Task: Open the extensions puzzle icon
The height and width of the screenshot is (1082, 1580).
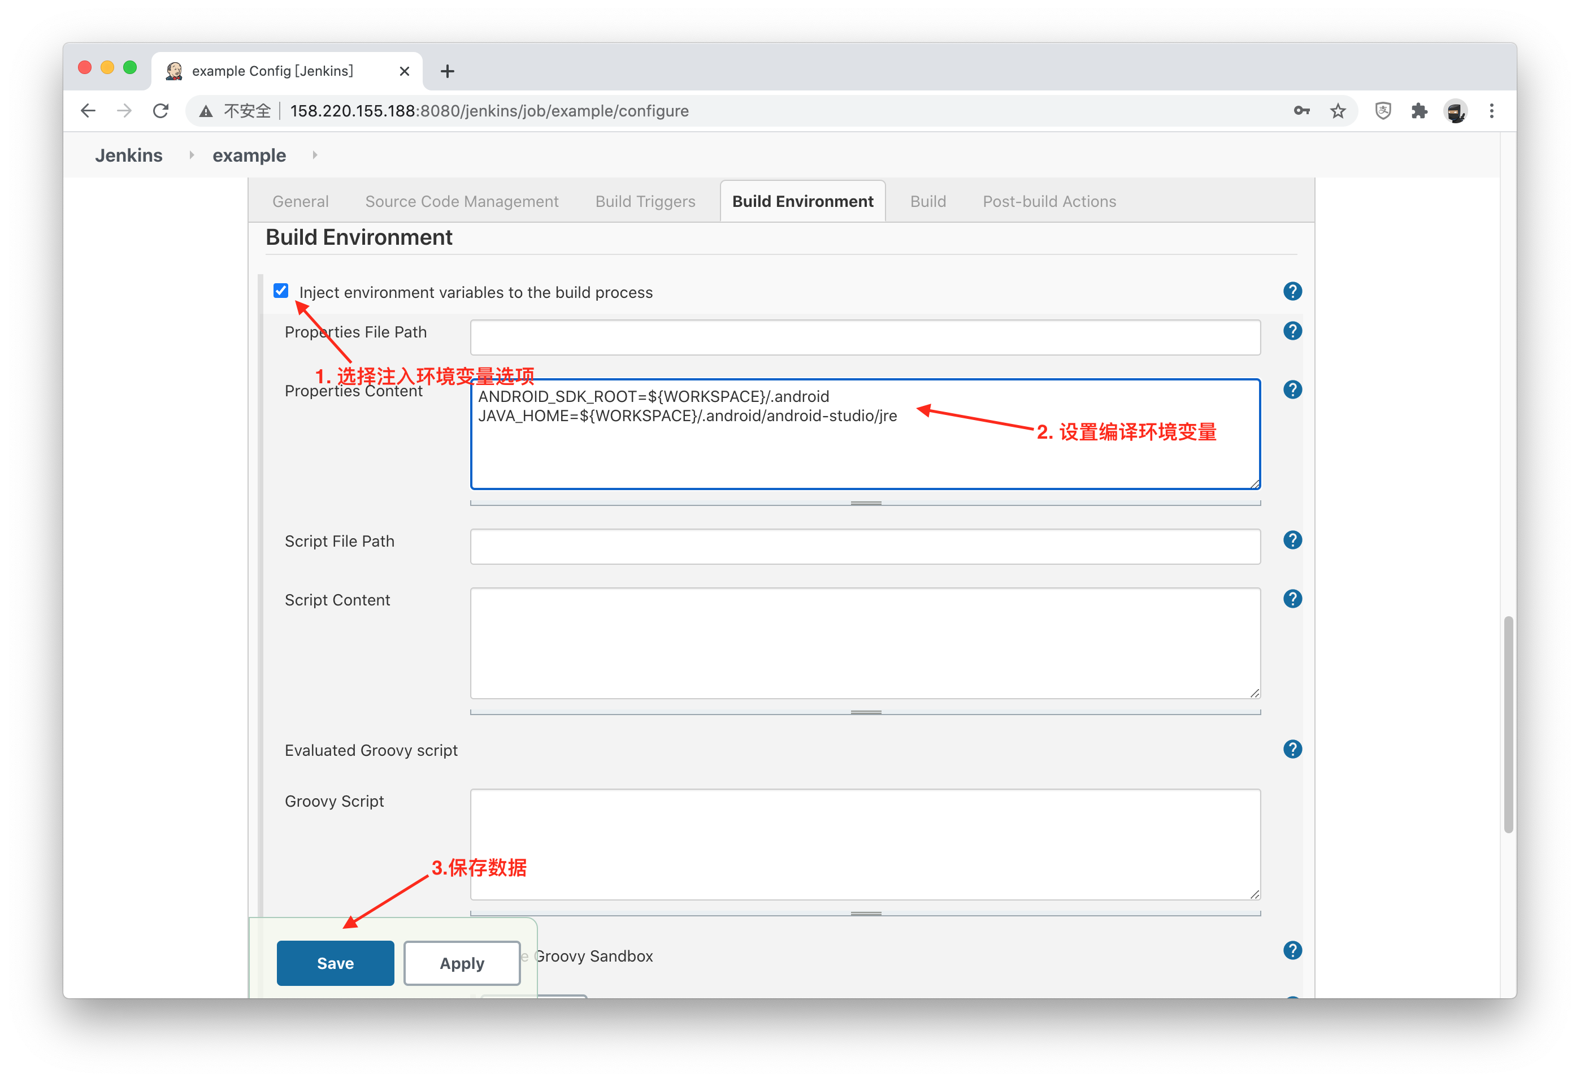Action: pyautogui.click(x=1419, y=111)
